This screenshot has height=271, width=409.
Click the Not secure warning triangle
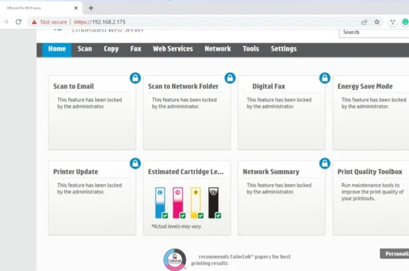point(34,22)
